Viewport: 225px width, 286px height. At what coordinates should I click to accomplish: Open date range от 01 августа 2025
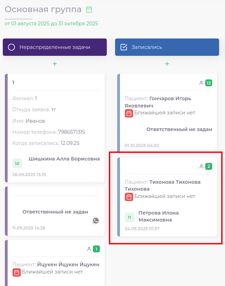(x=51, y=24)
